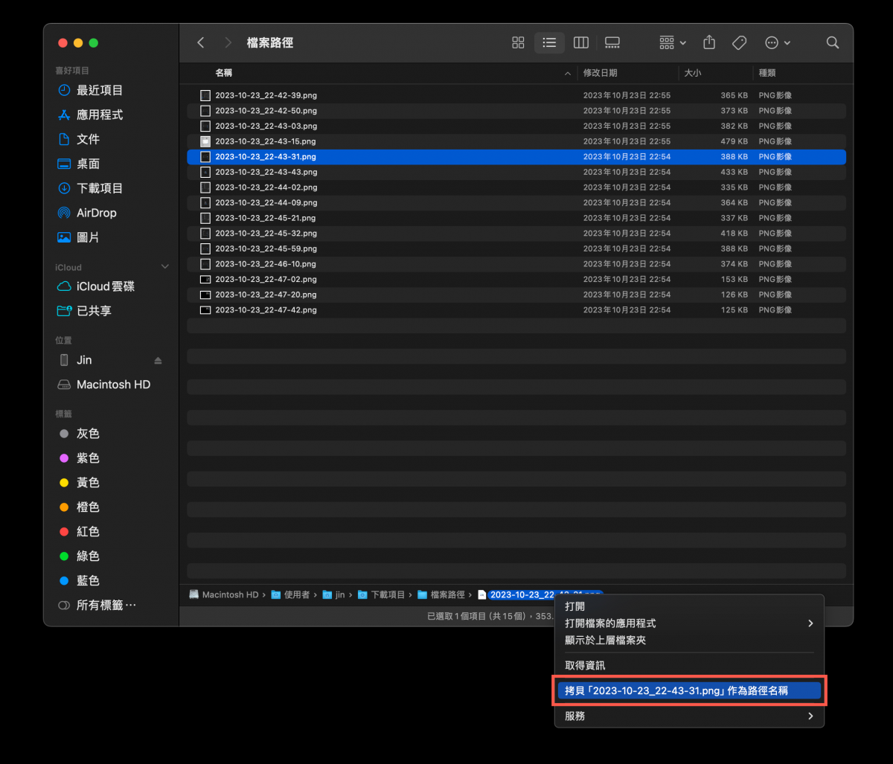Screen dimensions: 893x764
Task: Choose 取得資訊 in the context menu
Action: tap(688, 665)
